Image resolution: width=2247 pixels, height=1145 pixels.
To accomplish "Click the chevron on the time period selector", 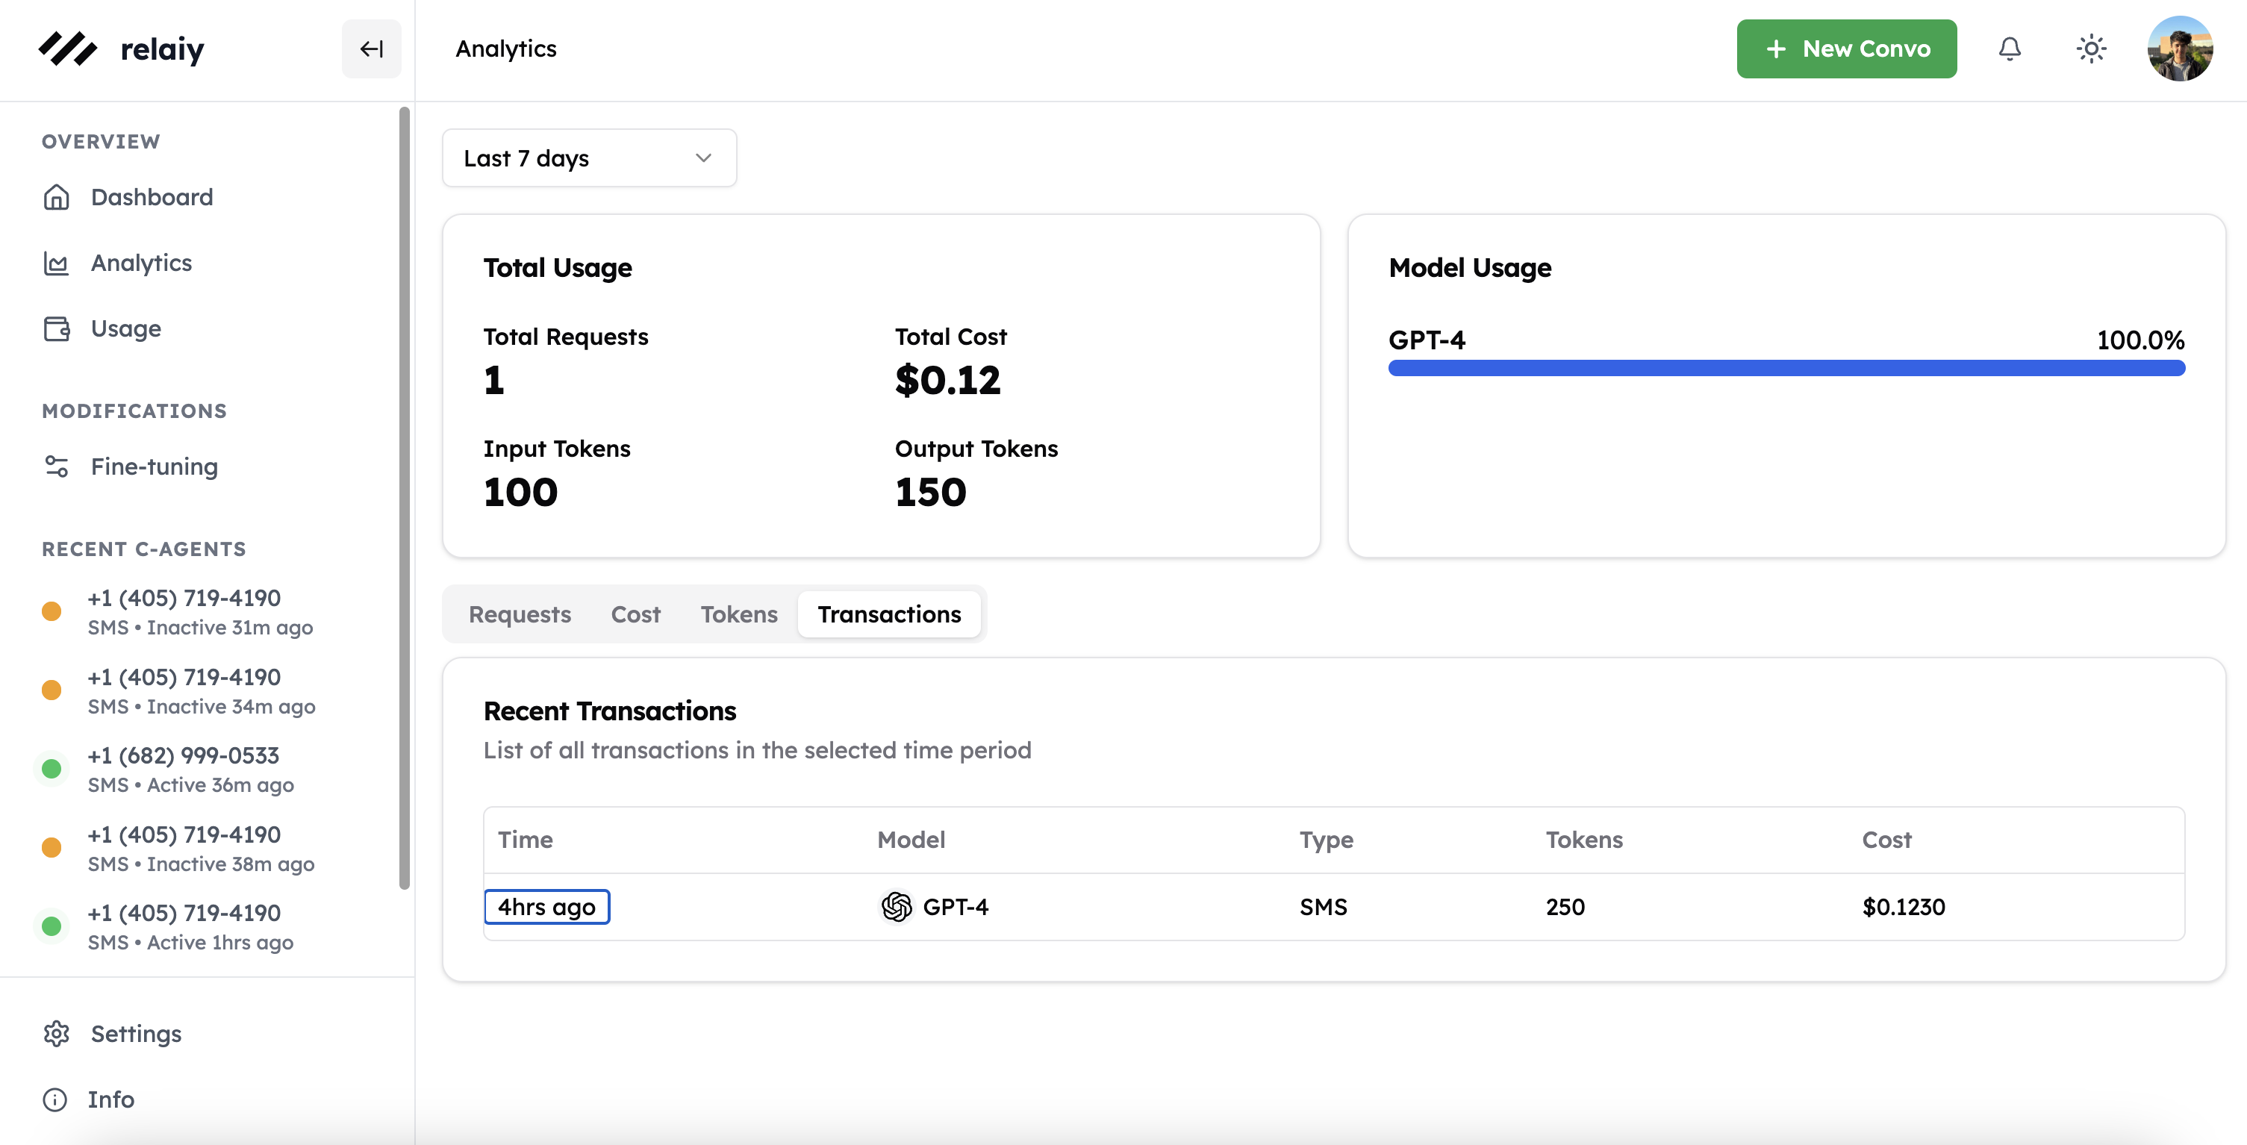I will pos(703,157).
